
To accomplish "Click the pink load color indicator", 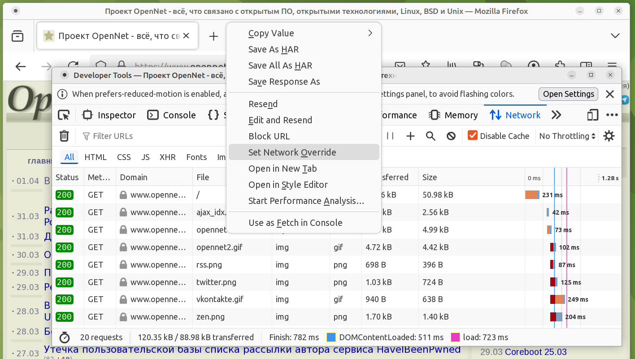I will [455, 337].
